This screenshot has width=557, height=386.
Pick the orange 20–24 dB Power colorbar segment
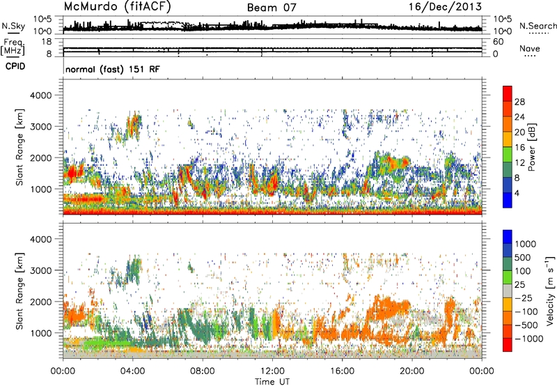click(x=508, y=125)
